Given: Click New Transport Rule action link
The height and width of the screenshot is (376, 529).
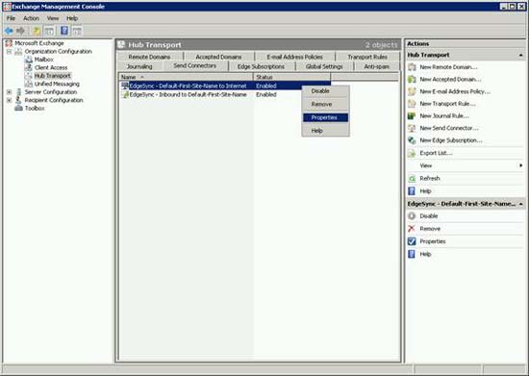Looking at the screenshot, I should tap(447, 104).
